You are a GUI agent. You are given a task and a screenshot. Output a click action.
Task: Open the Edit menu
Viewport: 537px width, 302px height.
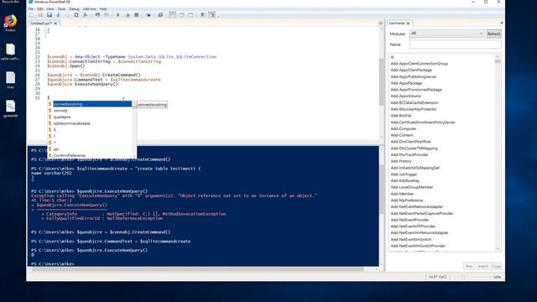click(x=40, y=9)
